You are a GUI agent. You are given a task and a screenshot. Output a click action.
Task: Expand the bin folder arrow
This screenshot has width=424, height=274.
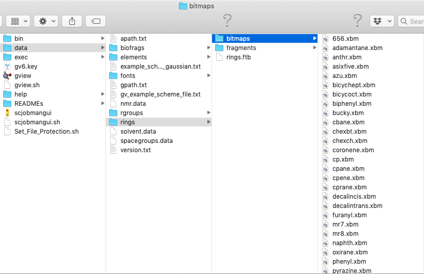click(x=103, y=38)
